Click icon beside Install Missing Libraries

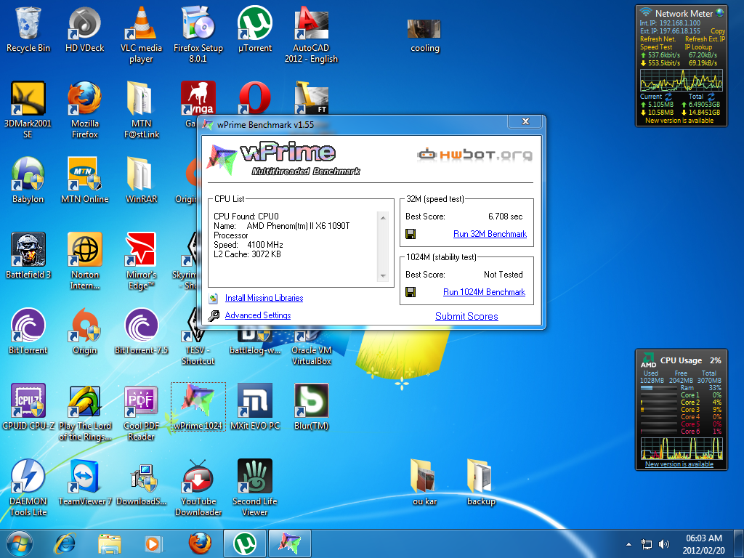pyautogui.click(x=214, y=298)
